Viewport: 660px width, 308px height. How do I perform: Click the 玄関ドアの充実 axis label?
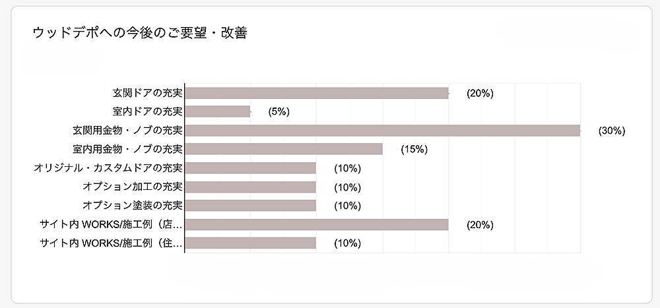(148, 93)
